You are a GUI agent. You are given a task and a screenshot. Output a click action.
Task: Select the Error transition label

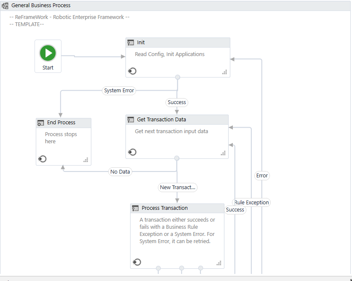coord(262,175)
